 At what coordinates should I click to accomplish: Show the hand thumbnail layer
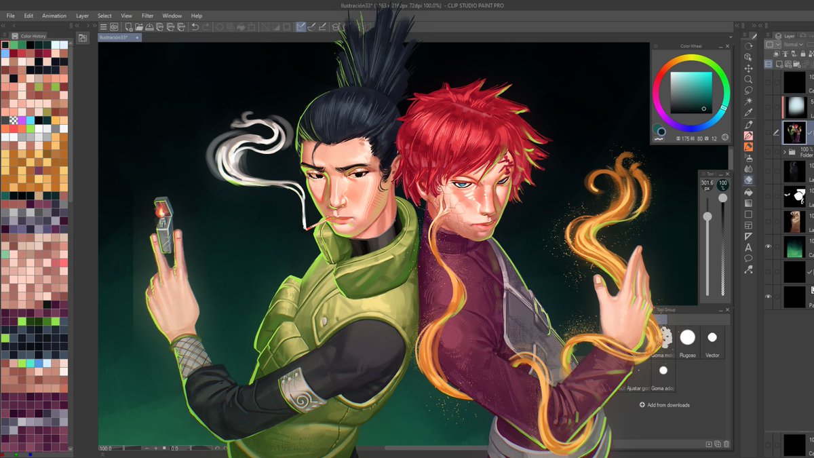click(x=768, y=221)
